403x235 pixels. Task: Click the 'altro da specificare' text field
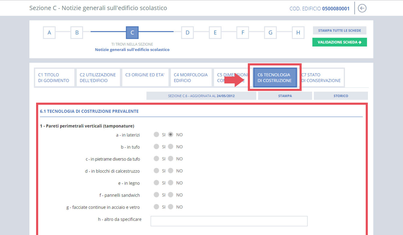[229, 221]
